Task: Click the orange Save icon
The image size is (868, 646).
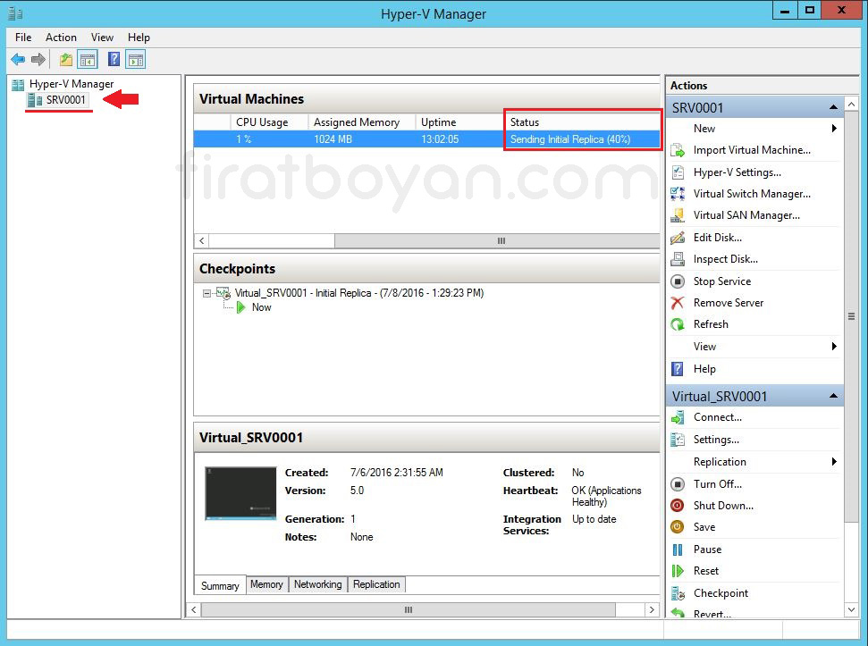Action: click(678, 527)
